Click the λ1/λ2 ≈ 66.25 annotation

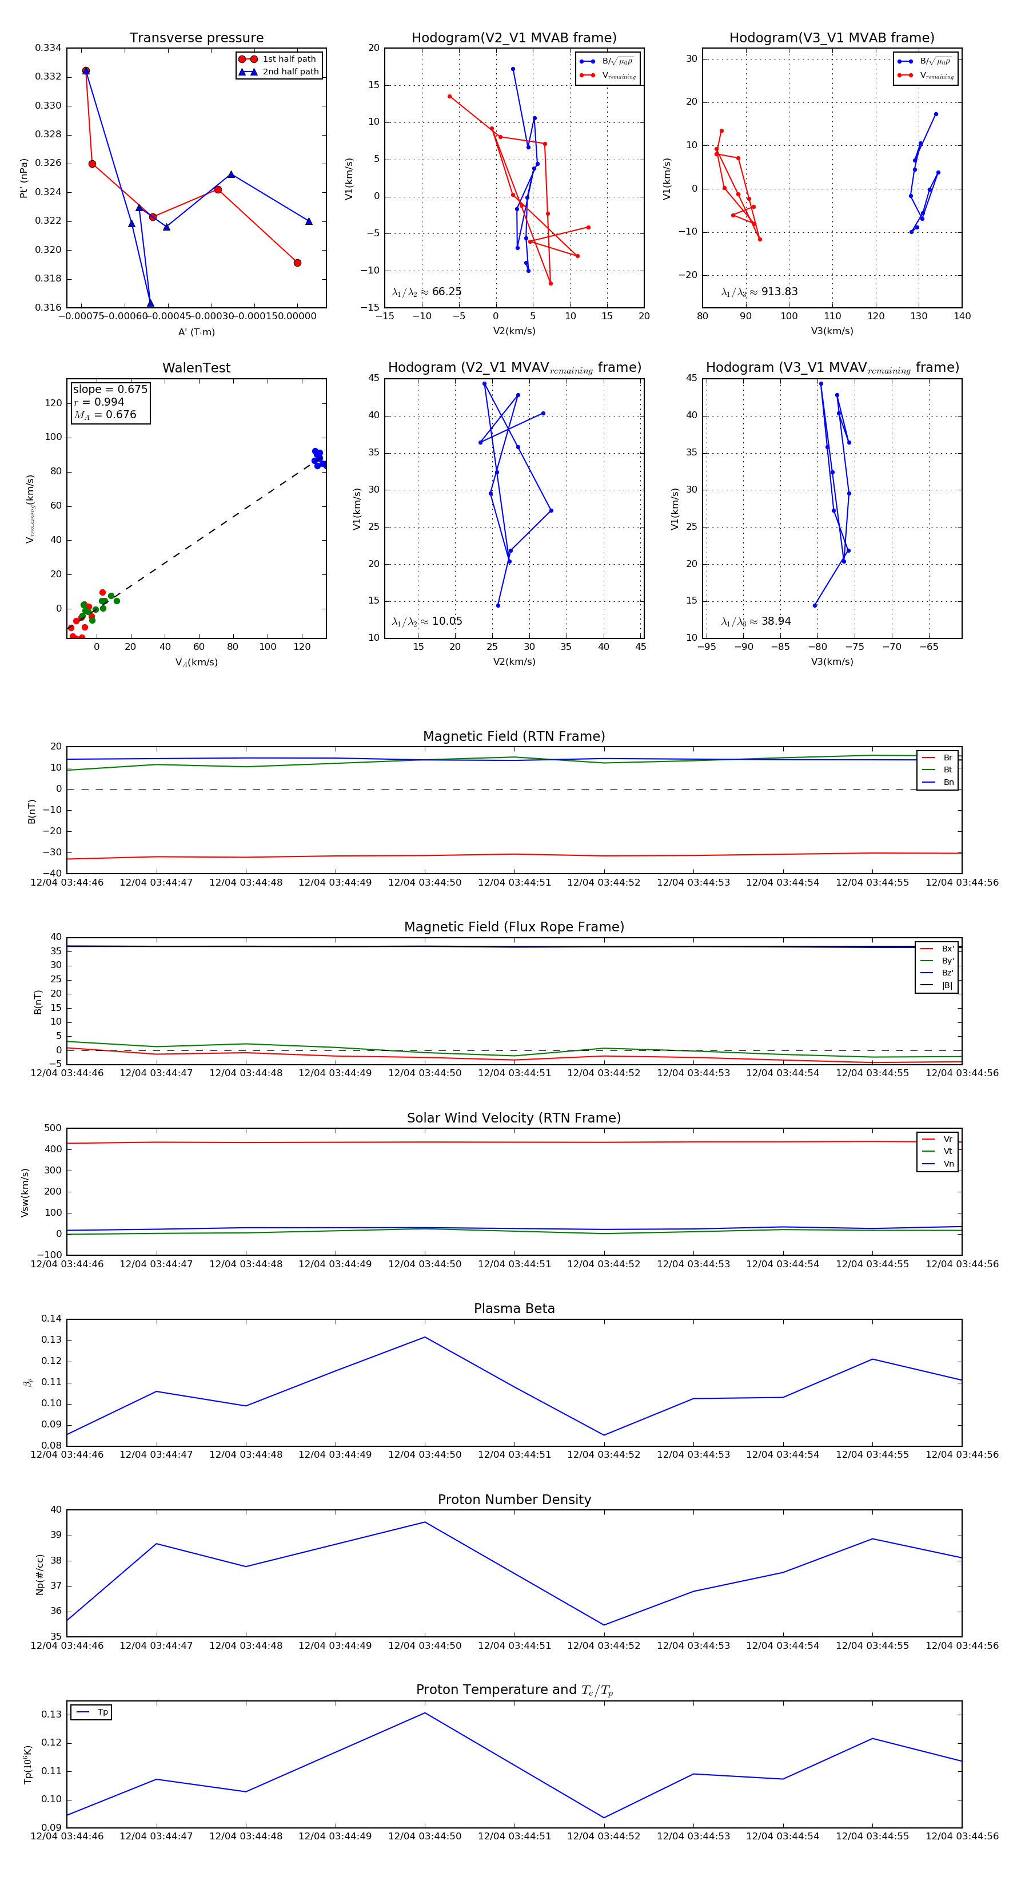[427, 292]
